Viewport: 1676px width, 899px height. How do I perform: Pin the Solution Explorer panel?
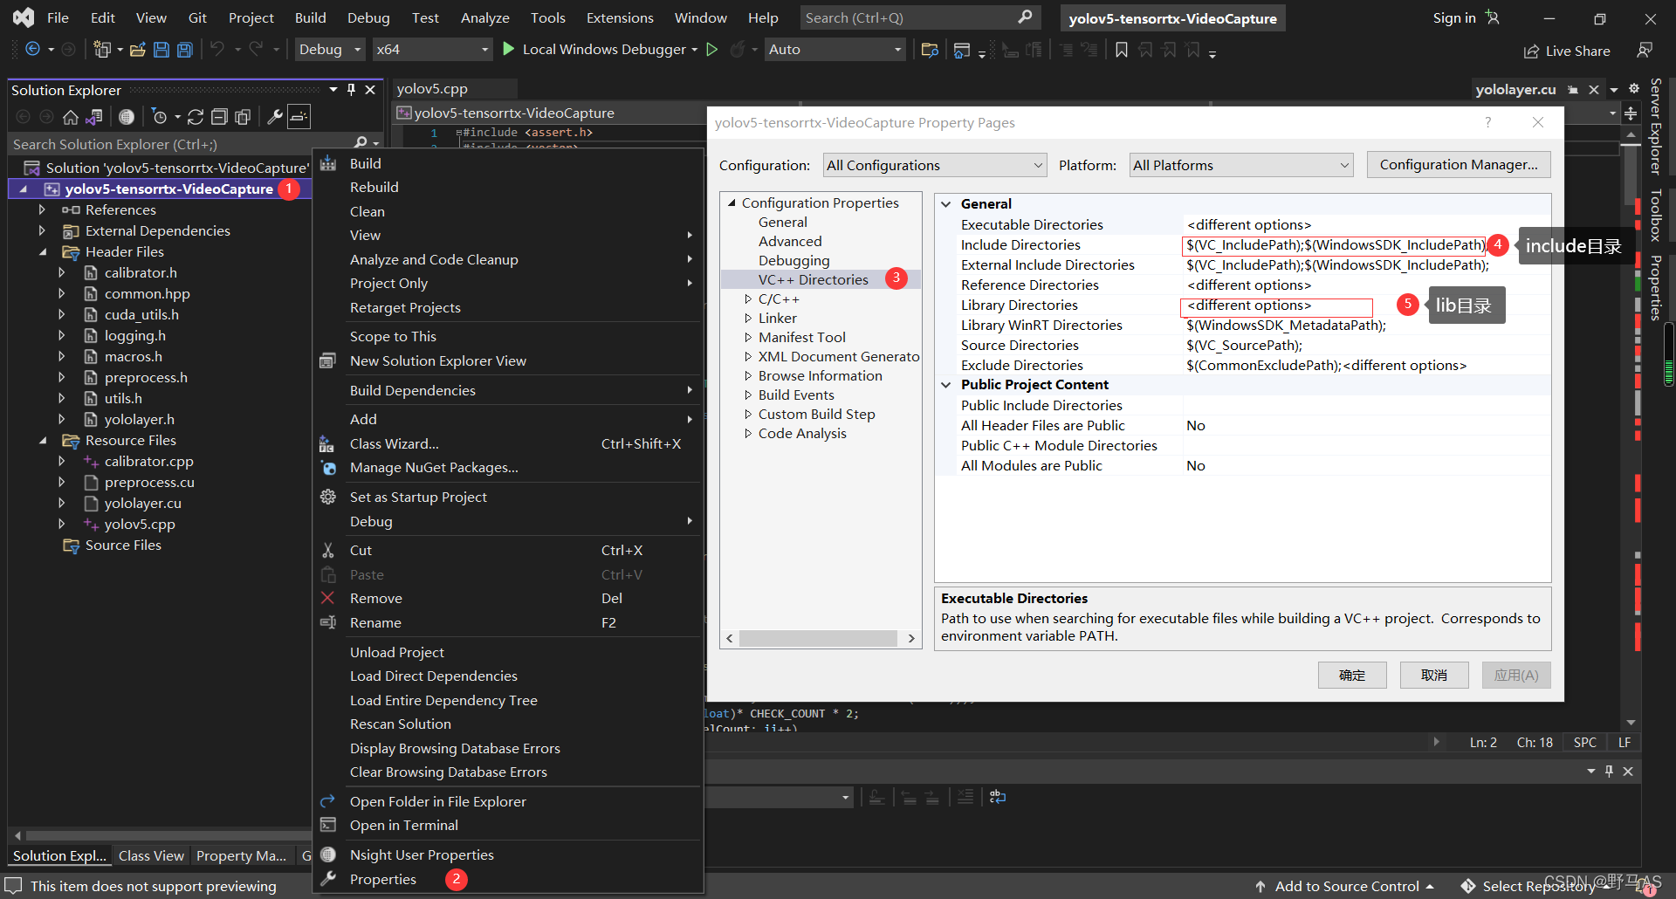[352, 89]
